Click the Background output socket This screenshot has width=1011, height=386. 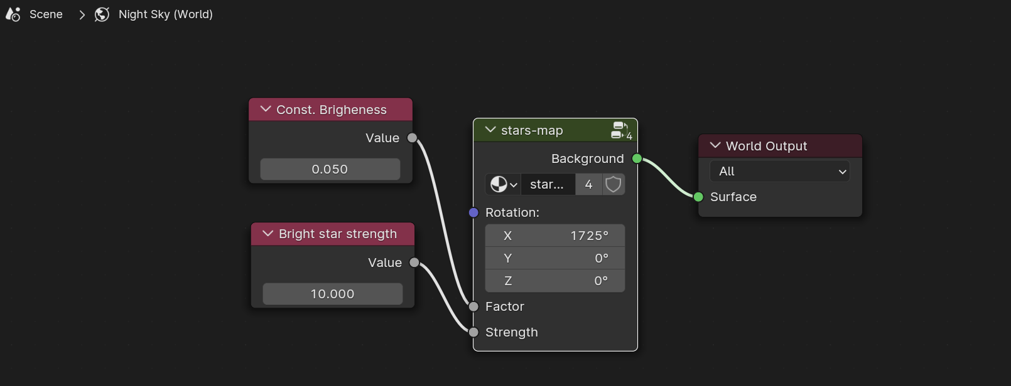637,159
